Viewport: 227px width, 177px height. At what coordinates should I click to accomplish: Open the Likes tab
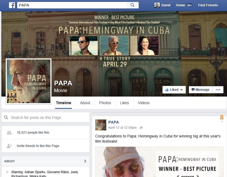tap(124, 103)
